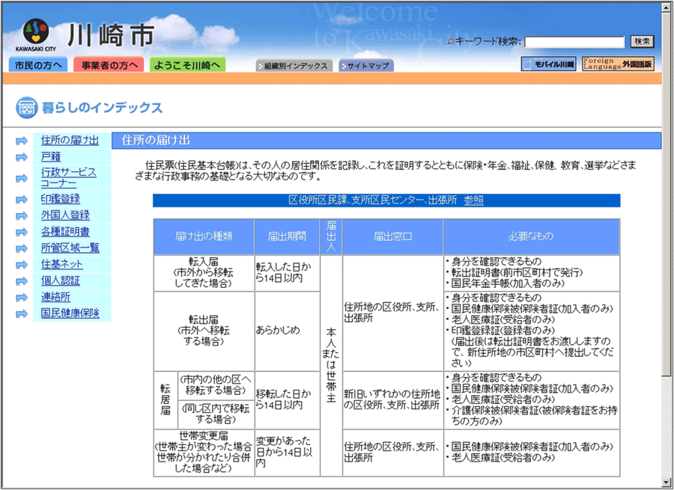Viewport: 674px width, 490px height.
Task: Click the vertical scrollbar down arrow
Action: [667, 483]
